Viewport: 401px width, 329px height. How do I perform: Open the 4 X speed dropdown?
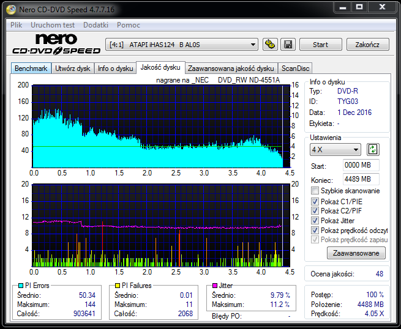point(335,149)
